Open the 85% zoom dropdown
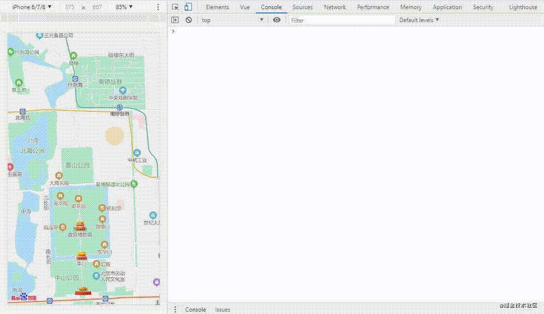Viewport: 544px width, 314px height. coord(124,7)
